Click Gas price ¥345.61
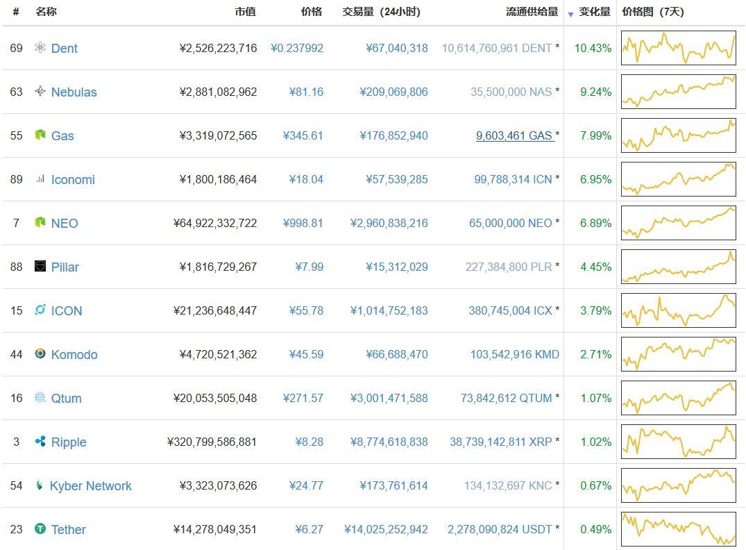This screenshot has height=550, width=746. coord(303,135)
